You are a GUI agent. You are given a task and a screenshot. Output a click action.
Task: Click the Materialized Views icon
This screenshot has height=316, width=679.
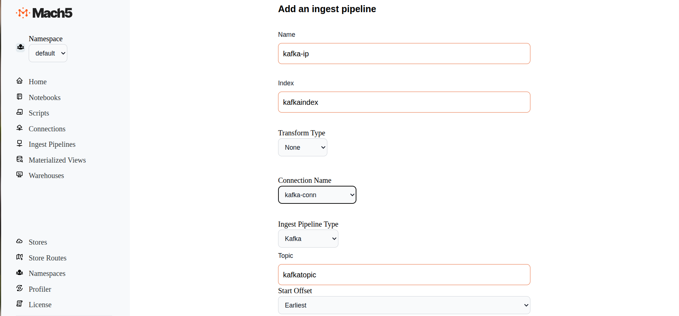pos(19,159)
